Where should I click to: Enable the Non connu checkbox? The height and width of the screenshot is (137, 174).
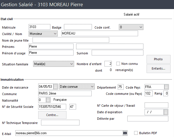118,64
